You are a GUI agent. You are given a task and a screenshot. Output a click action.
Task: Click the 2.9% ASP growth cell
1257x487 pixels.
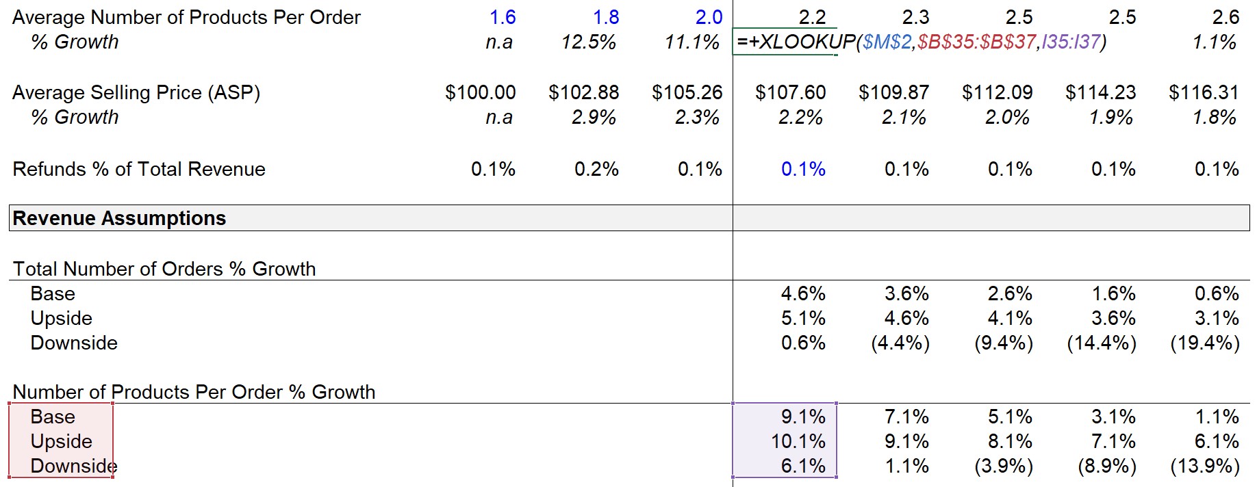click(593, 118)
